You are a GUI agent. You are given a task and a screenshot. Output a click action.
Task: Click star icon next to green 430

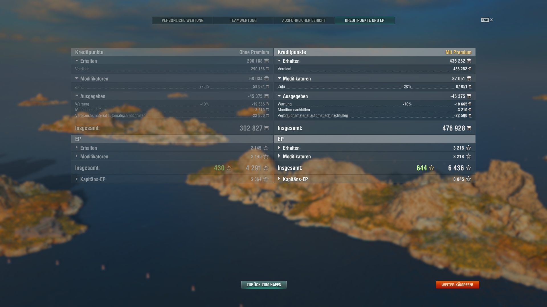pyautogui.click(x=229, y=168)
